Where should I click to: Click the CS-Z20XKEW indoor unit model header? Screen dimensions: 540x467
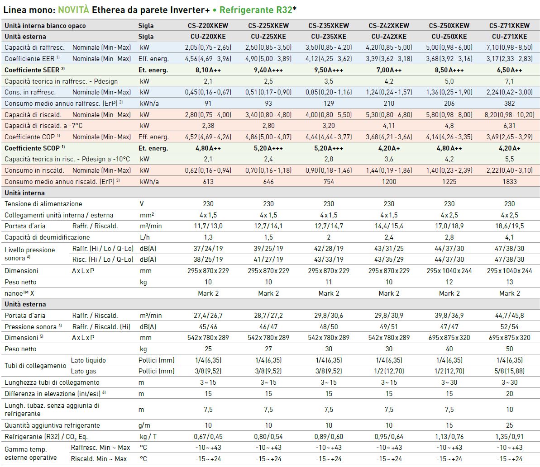[208, 26]
